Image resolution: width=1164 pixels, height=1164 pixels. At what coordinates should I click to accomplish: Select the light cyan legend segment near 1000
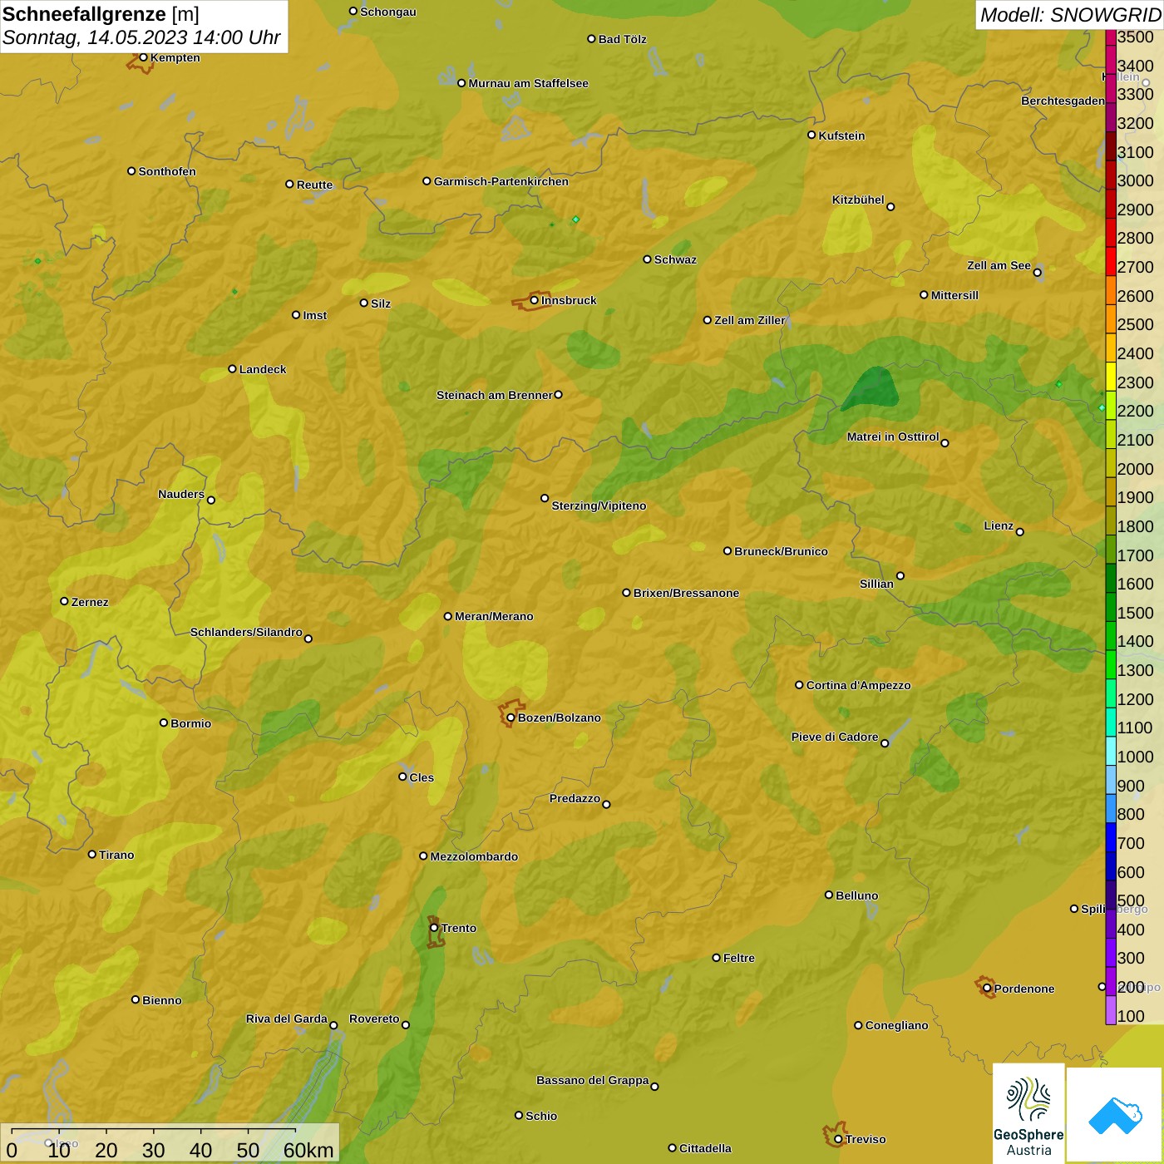click(1111, 750)
